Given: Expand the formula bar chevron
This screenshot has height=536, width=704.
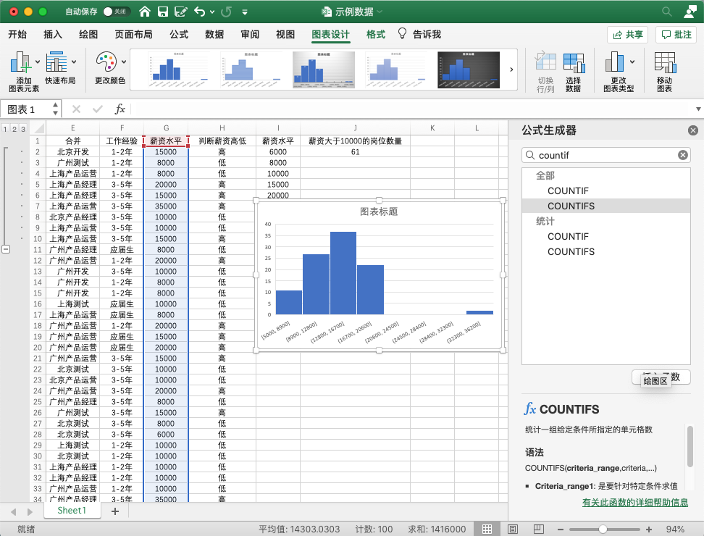Looking at the screenshot, I should 697,109.
